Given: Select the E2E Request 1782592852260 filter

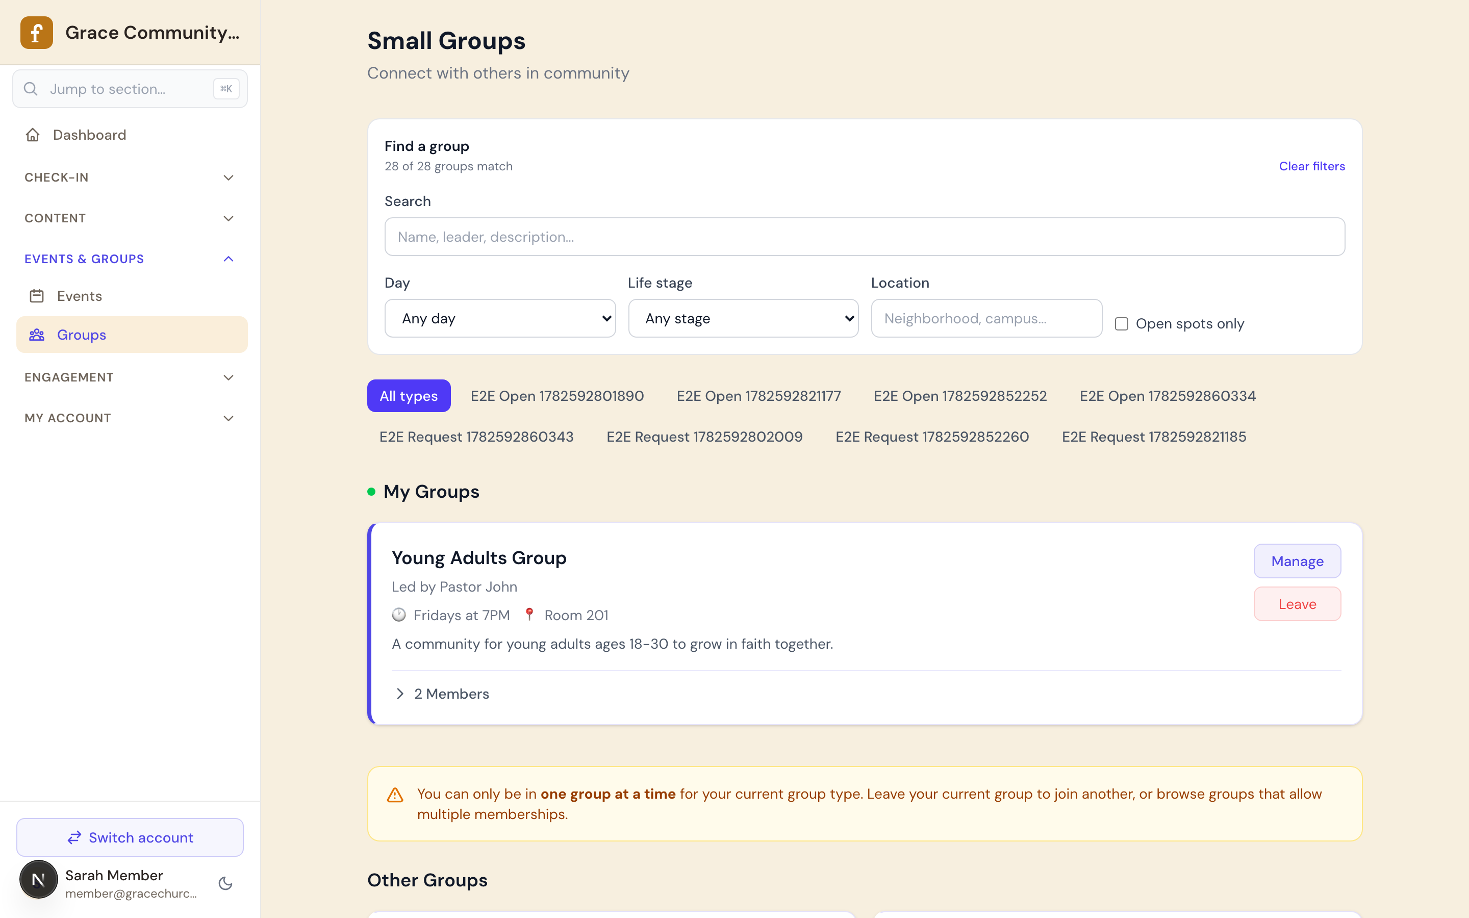Looking at the screenshot, I should pyautogui.click(x=932, y=437).
